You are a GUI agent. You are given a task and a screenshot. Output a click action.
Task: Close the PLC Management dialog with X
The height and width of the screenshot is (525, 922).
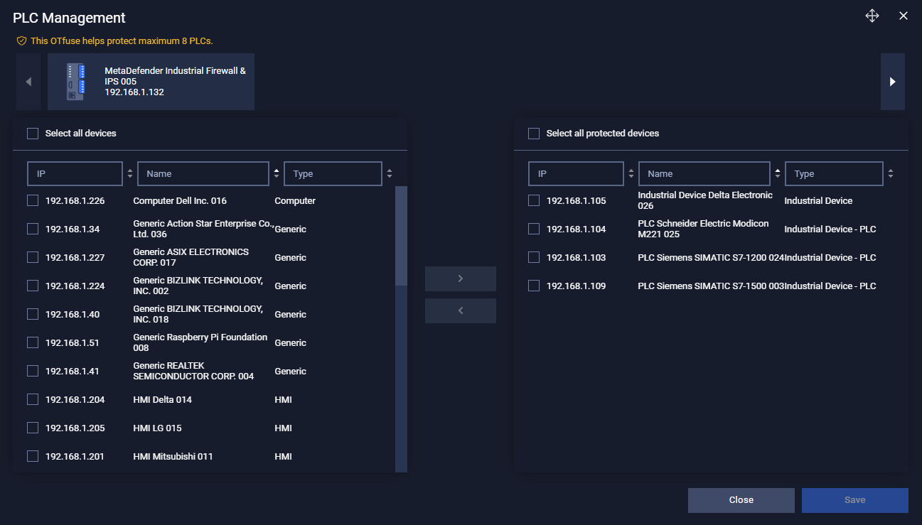pyautogui.click(x=904, y=16)
